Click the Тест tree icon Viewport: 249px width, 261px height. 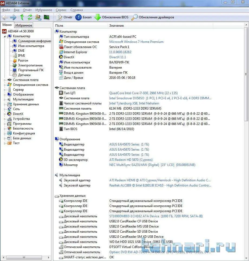coord(9,143)
